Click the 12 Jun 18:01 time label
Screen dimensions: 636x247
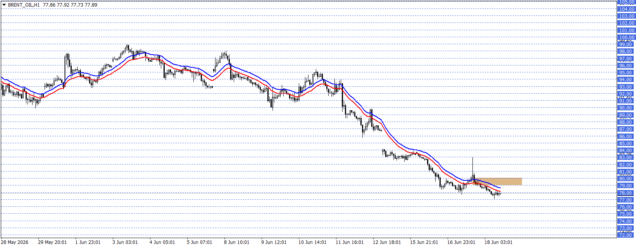pyautogui.click(x=387, y=242)
